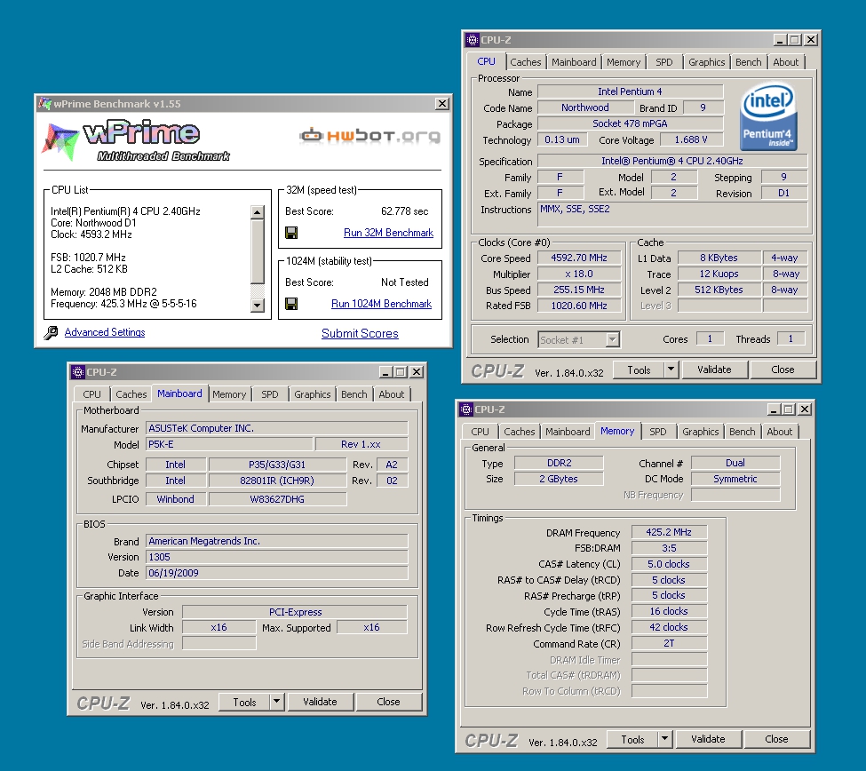Click the HWBOT.org logo in wPrime

tap(370, 136)
